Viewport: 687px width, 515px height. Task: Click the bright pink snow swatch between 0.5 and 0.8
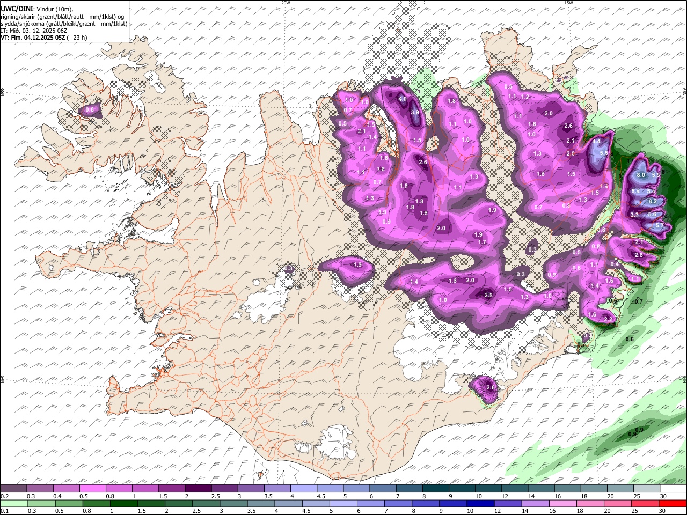[92, 489]
